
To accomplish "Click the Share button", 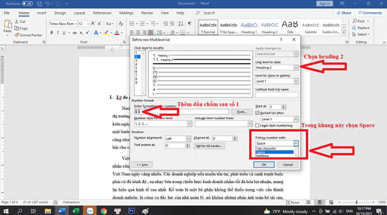I will pos(344,13).
